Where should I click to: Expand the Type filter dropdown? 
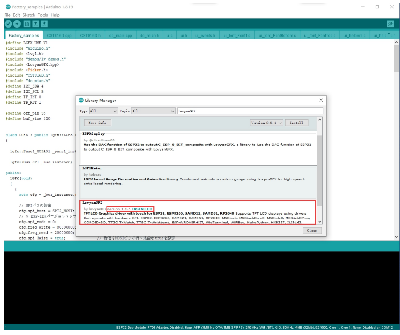[x=104, y=111]
